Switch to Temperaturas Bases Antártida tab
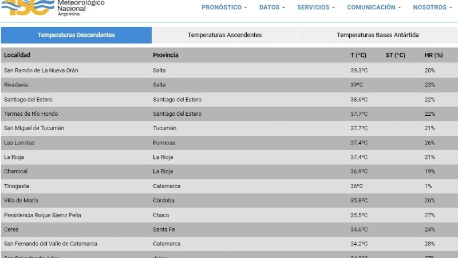 [378, 35]
